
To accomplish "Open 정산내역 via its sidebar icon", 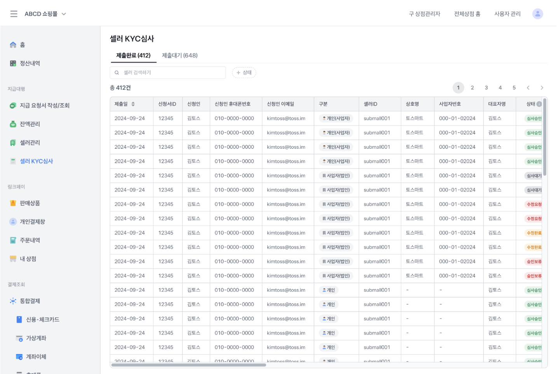I will (13, 63).
